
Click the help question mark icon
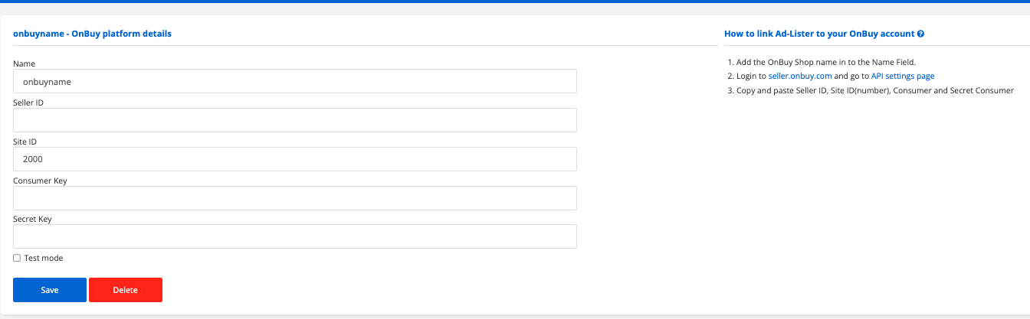click(x=920, y=34)
